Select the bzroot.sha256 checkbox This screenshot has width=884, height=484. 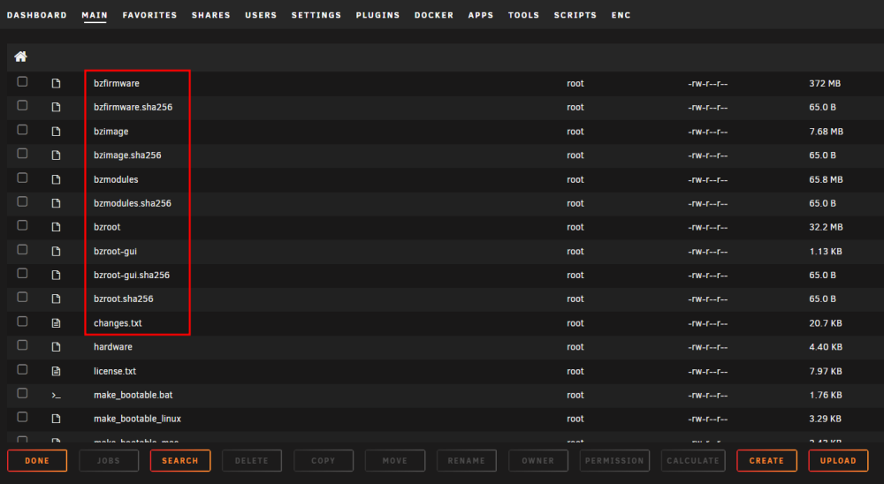tap(22, 297)
